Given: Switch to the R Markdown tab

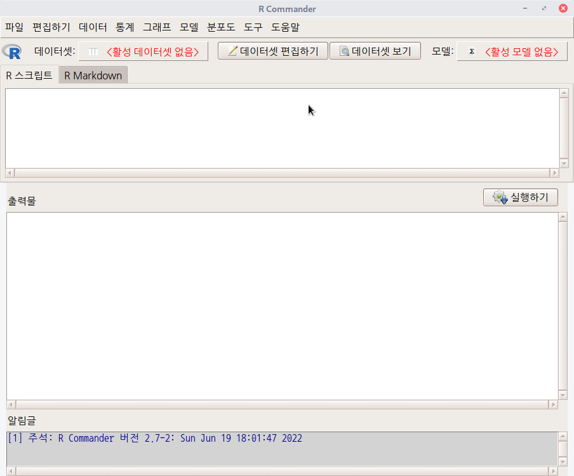Looking at the screenshot, I should 93,76.
